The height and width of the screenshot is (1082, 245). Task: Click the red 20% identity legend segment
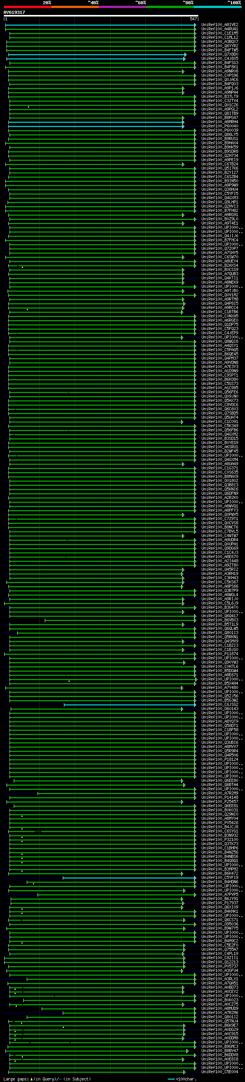click(x=27, y=7)
